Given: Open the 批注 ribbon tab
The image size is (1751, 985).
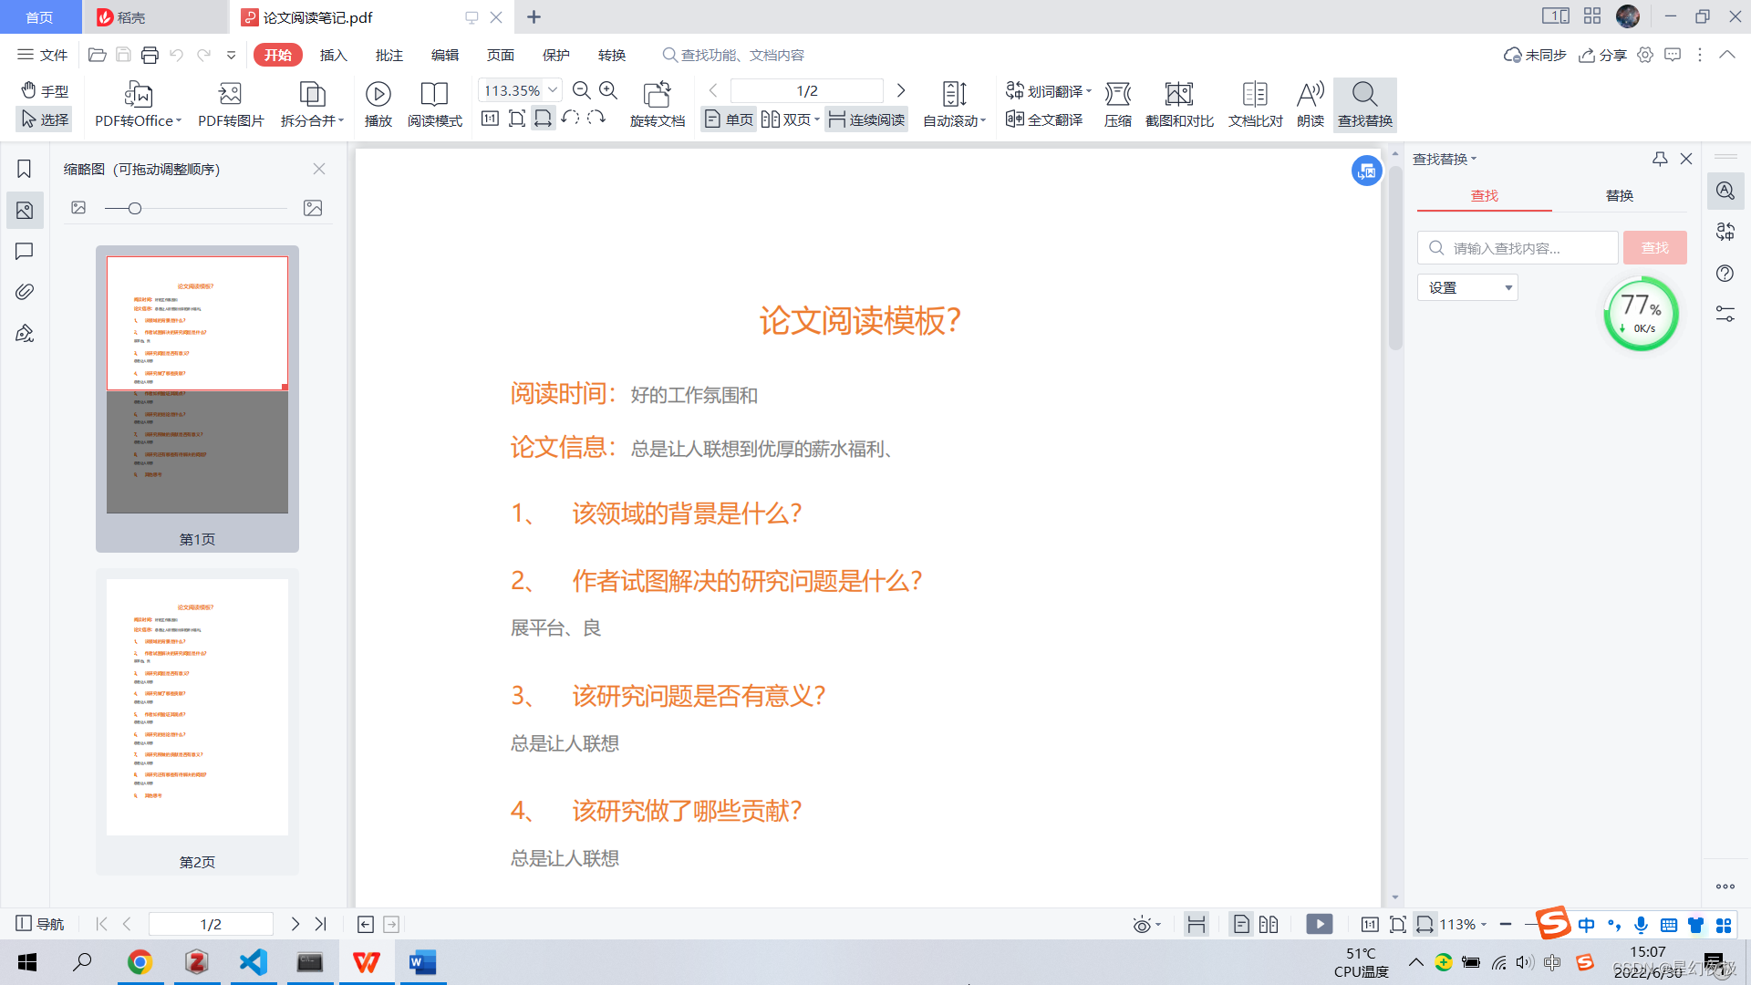Looking at the screenshot, I should (389, 55).
